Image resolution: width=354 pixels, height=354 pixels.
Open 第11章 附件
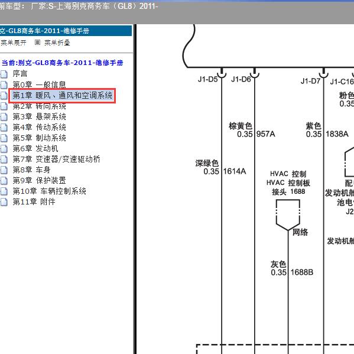click(34, 202)
